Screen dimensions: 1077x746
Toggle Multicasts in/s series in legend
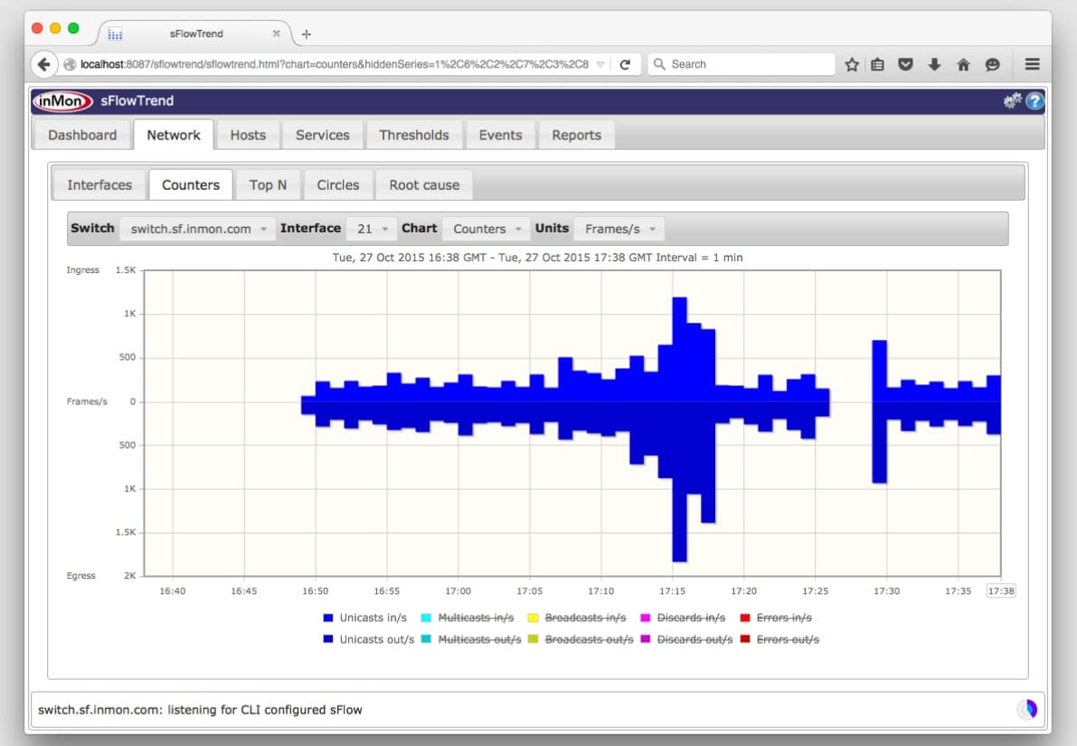(x=476, y=618)
